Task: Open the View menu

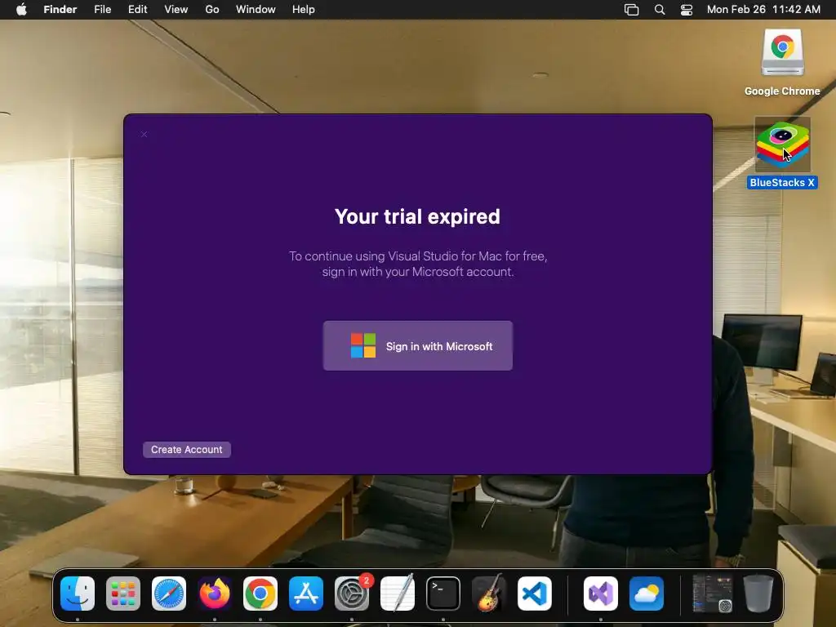Action: [x=176, y=10]
